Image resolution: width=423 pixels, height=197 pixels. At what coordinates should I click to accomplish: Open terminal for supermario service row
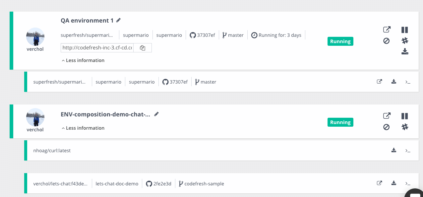[x=408, y=82]
